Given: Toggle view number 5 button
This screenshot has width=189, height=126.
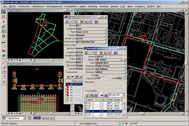Looking at the screenshot, I should [x=45, y=118].
